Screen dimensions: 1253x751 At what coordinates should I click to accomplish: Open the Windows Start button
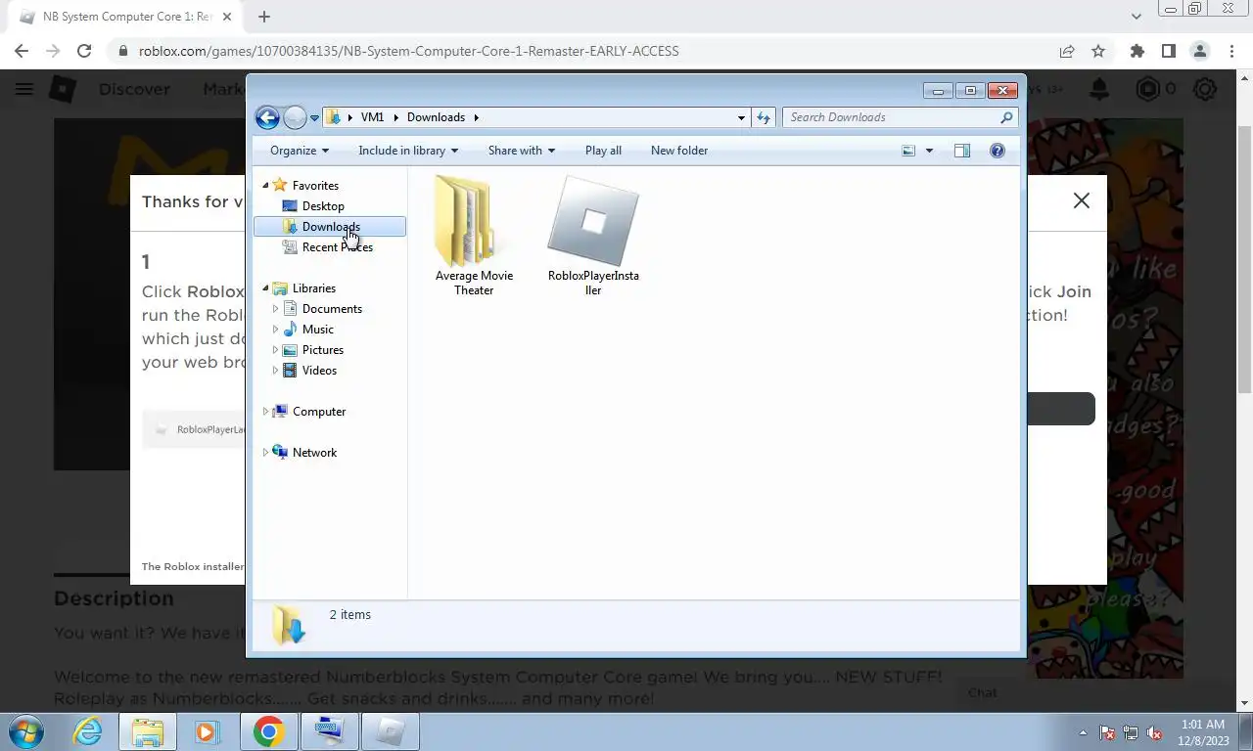pyautogui.click(x=26, y=731)
